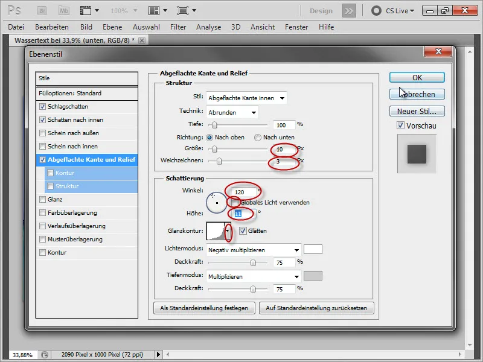Check Globales Licht verwenden
Viewport: 483px width, 362px height.
tap(235, 202)
